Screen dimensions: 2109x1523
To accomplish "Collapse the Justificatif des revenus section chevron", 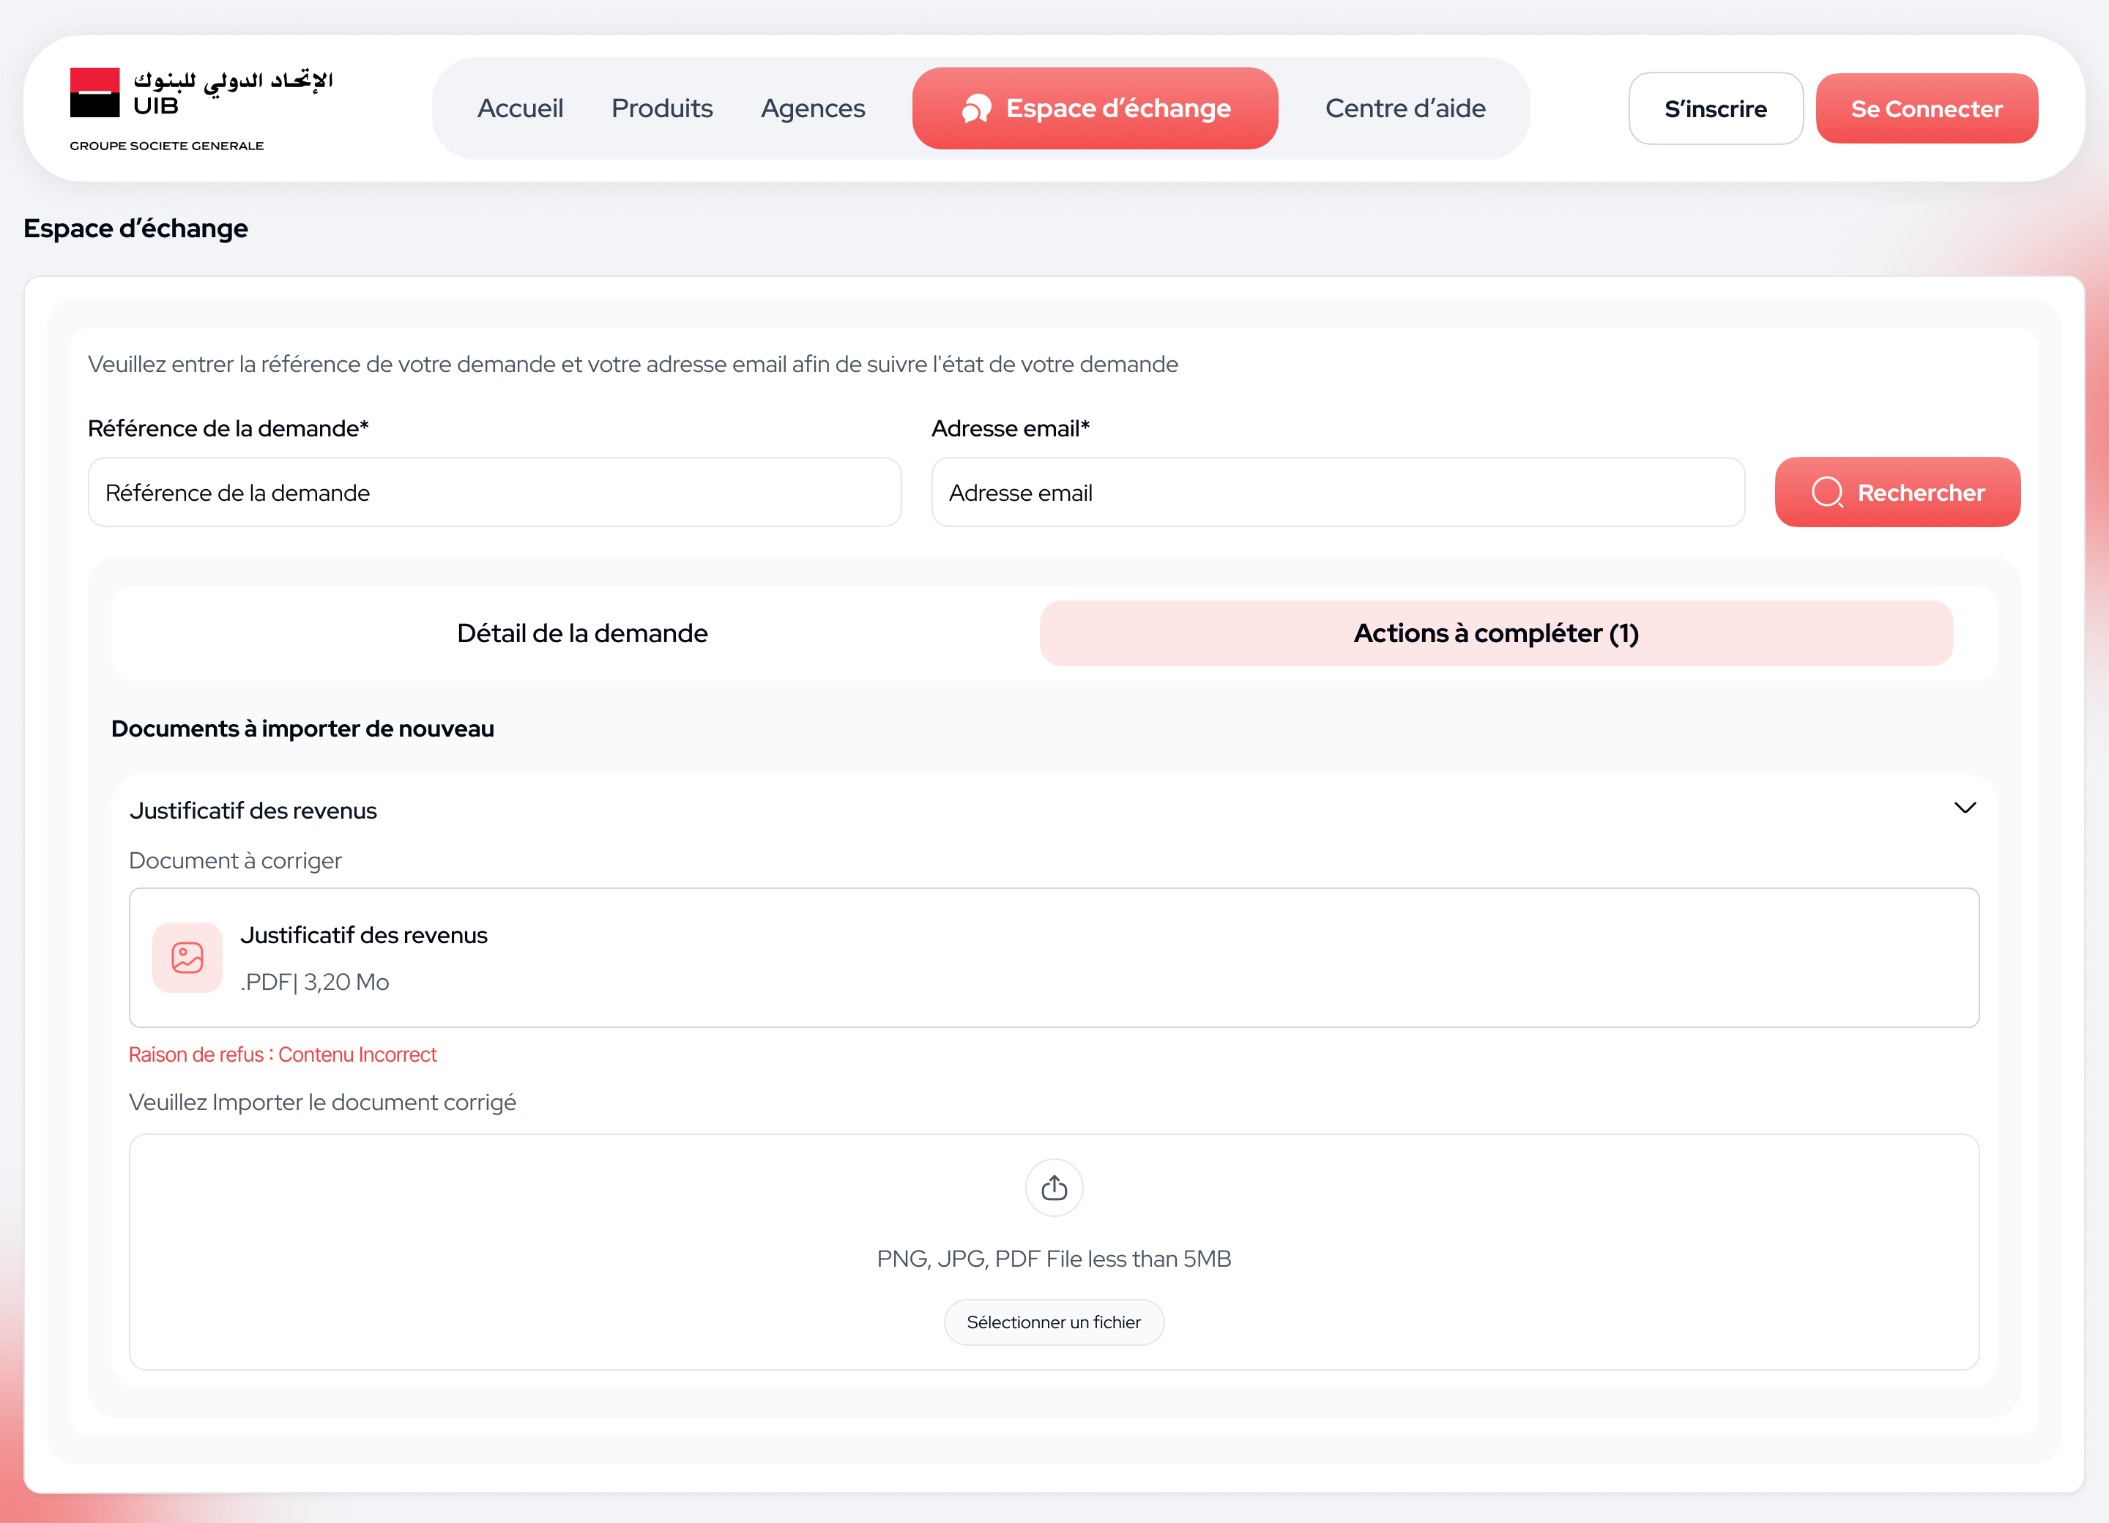I will (1965, 808).
